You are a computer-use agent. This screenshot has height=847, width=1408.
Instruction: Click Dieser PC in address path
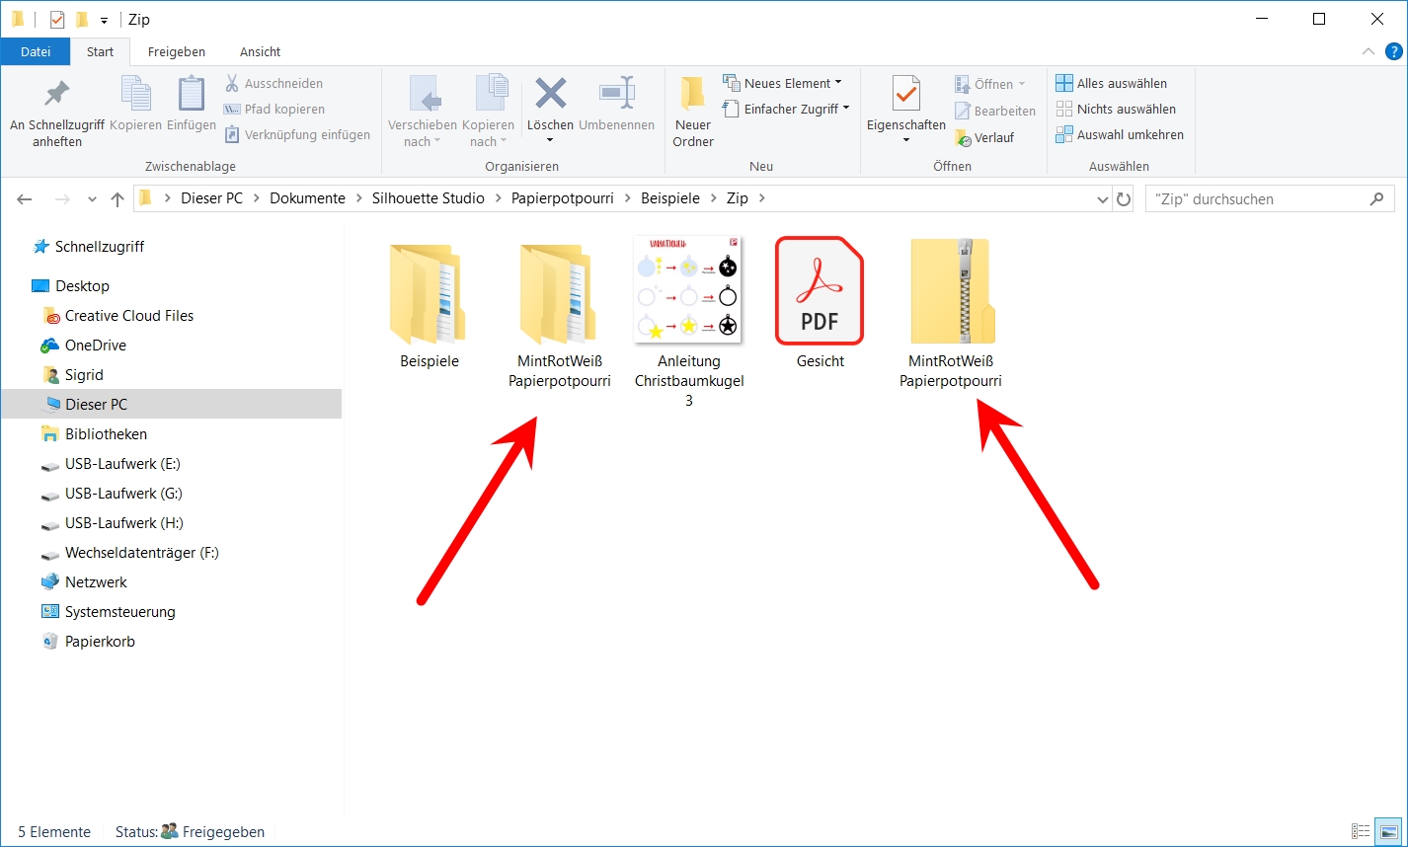(211, 198)
